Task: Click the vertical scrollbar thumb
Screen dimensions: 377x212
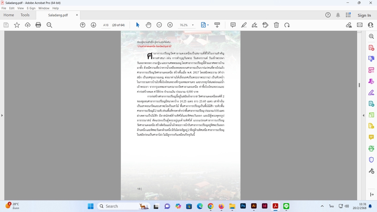Action: [x=359, y=85]
